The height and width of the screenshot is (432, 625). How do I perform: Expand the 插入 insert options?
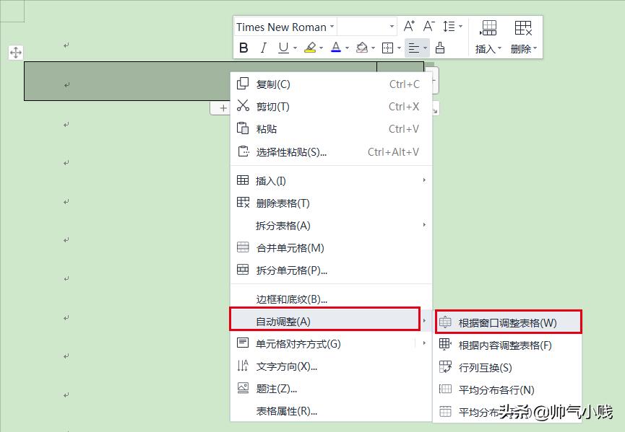(x=490, y=48)
